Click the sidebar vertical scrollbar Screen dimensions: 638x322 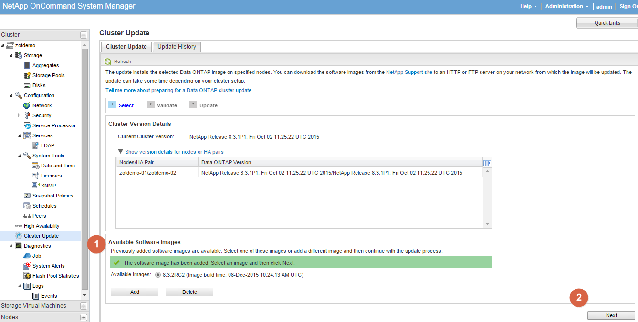click(x=84, y=168)
